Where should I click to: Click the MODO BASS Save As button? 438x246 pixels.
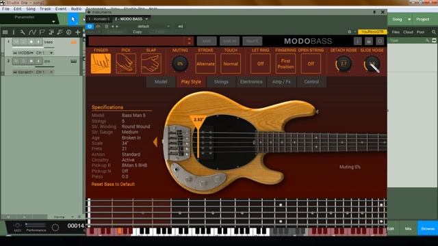pyautogui.click(x=230, y=41)
